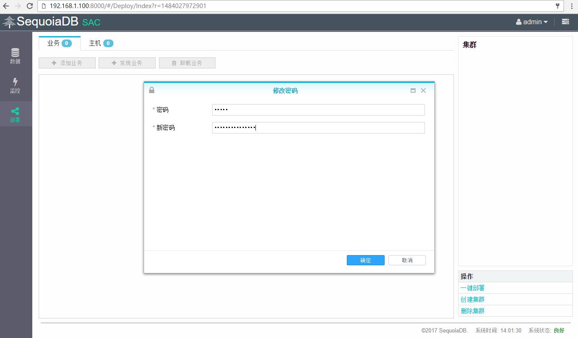Switch to the 主机 tab
The height and width of the screenshot is (338, 578).
click(x=101, y=43)
